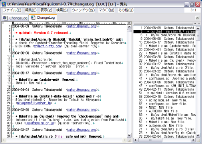Image resolution: width=202 pixels, height=144 pixels.
Task: Open the ファイル(F) menu
Action: (x=12, y=10)
